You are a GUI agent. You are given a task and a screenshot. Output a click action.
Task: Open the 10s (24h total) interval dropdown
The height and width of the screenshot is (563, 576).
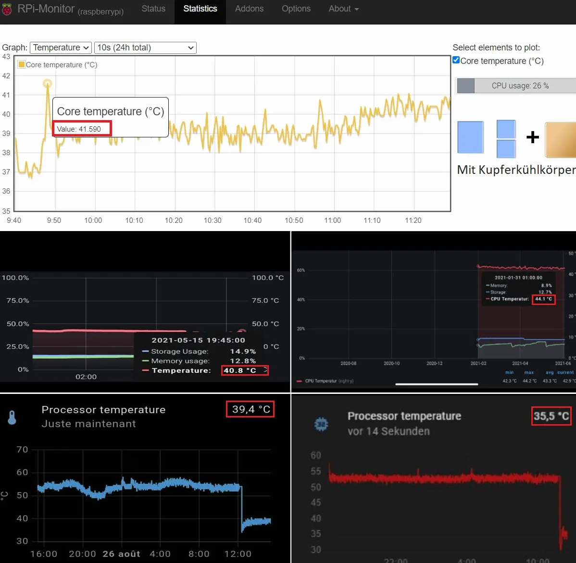146,48
